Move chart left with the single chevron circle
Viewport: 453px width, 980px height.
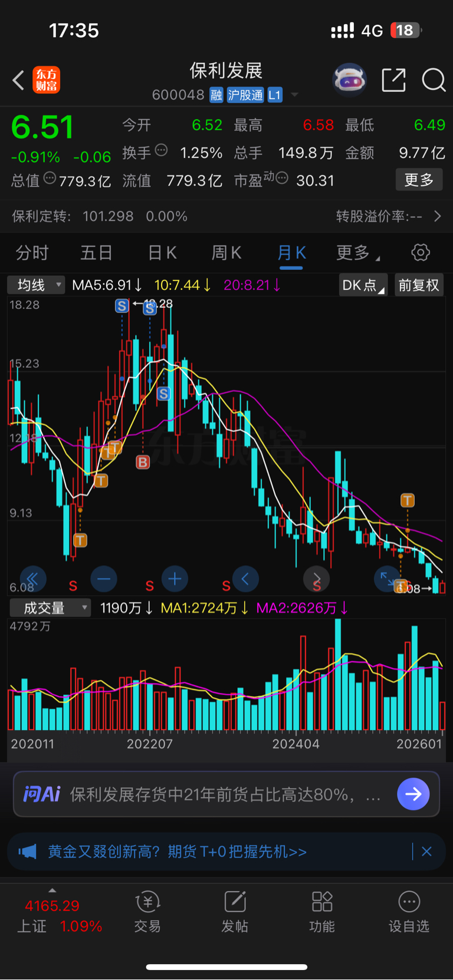tap(245, 579)
